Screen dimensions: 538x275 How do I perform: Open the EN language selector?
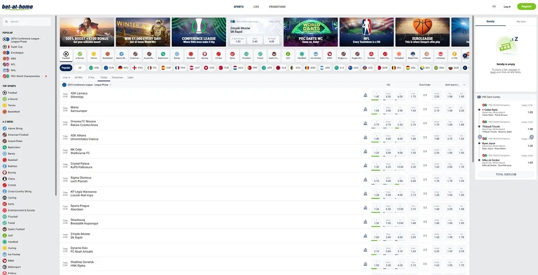[494, 7]
